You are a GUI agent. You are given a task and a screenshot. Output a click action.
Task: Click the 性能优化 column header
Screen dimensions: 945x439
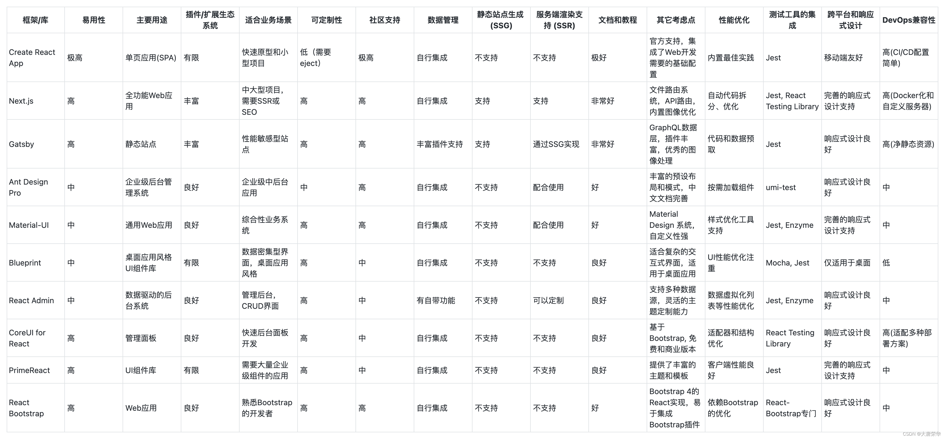pyautogui.click(x=734, y=20)
